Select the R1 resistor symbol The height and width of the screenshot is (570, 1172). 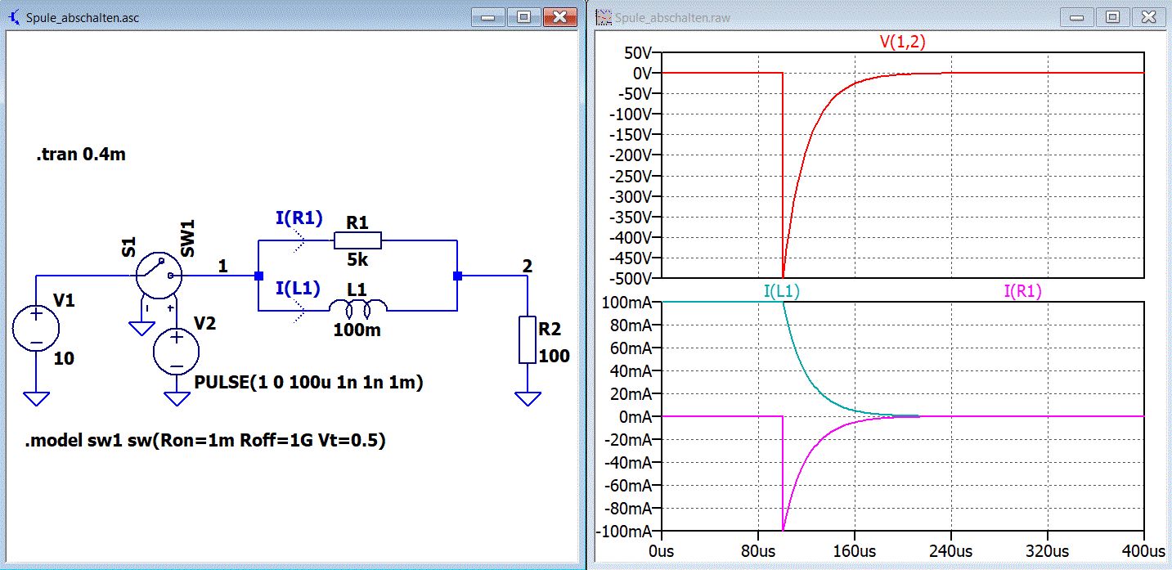coord(357,240)
